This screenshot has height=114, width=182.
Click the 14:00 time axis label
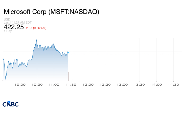pyautogui.click(x=156, y=85)
